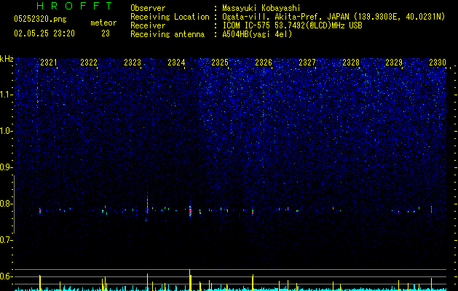Click the 2328 time axis label
This screenshot has height=291, width=458.
point(351,63)
